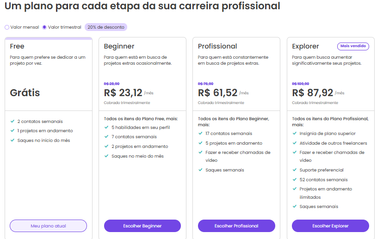Click checkmark next to 2 contatos semanais

[12, 121]
